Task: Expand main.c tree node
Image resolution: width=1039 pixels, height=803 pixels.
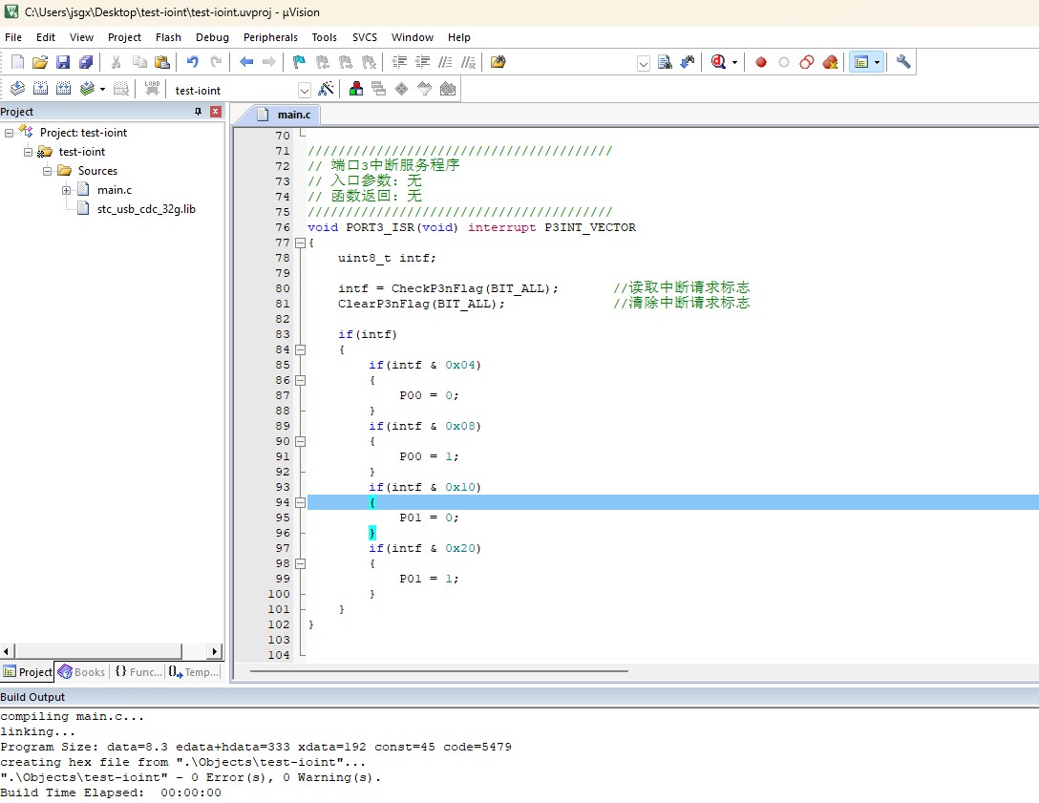Action: tap(66, 190)
